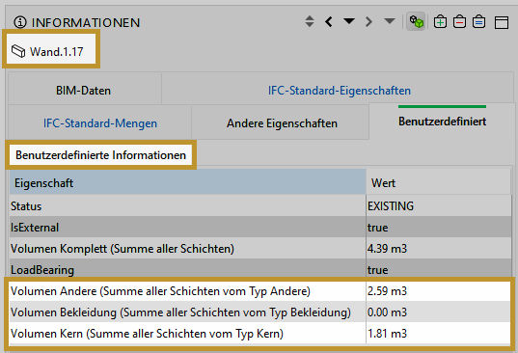Sort by the Eigenschaft column header

pyautogui.click(x=188, y=182)
